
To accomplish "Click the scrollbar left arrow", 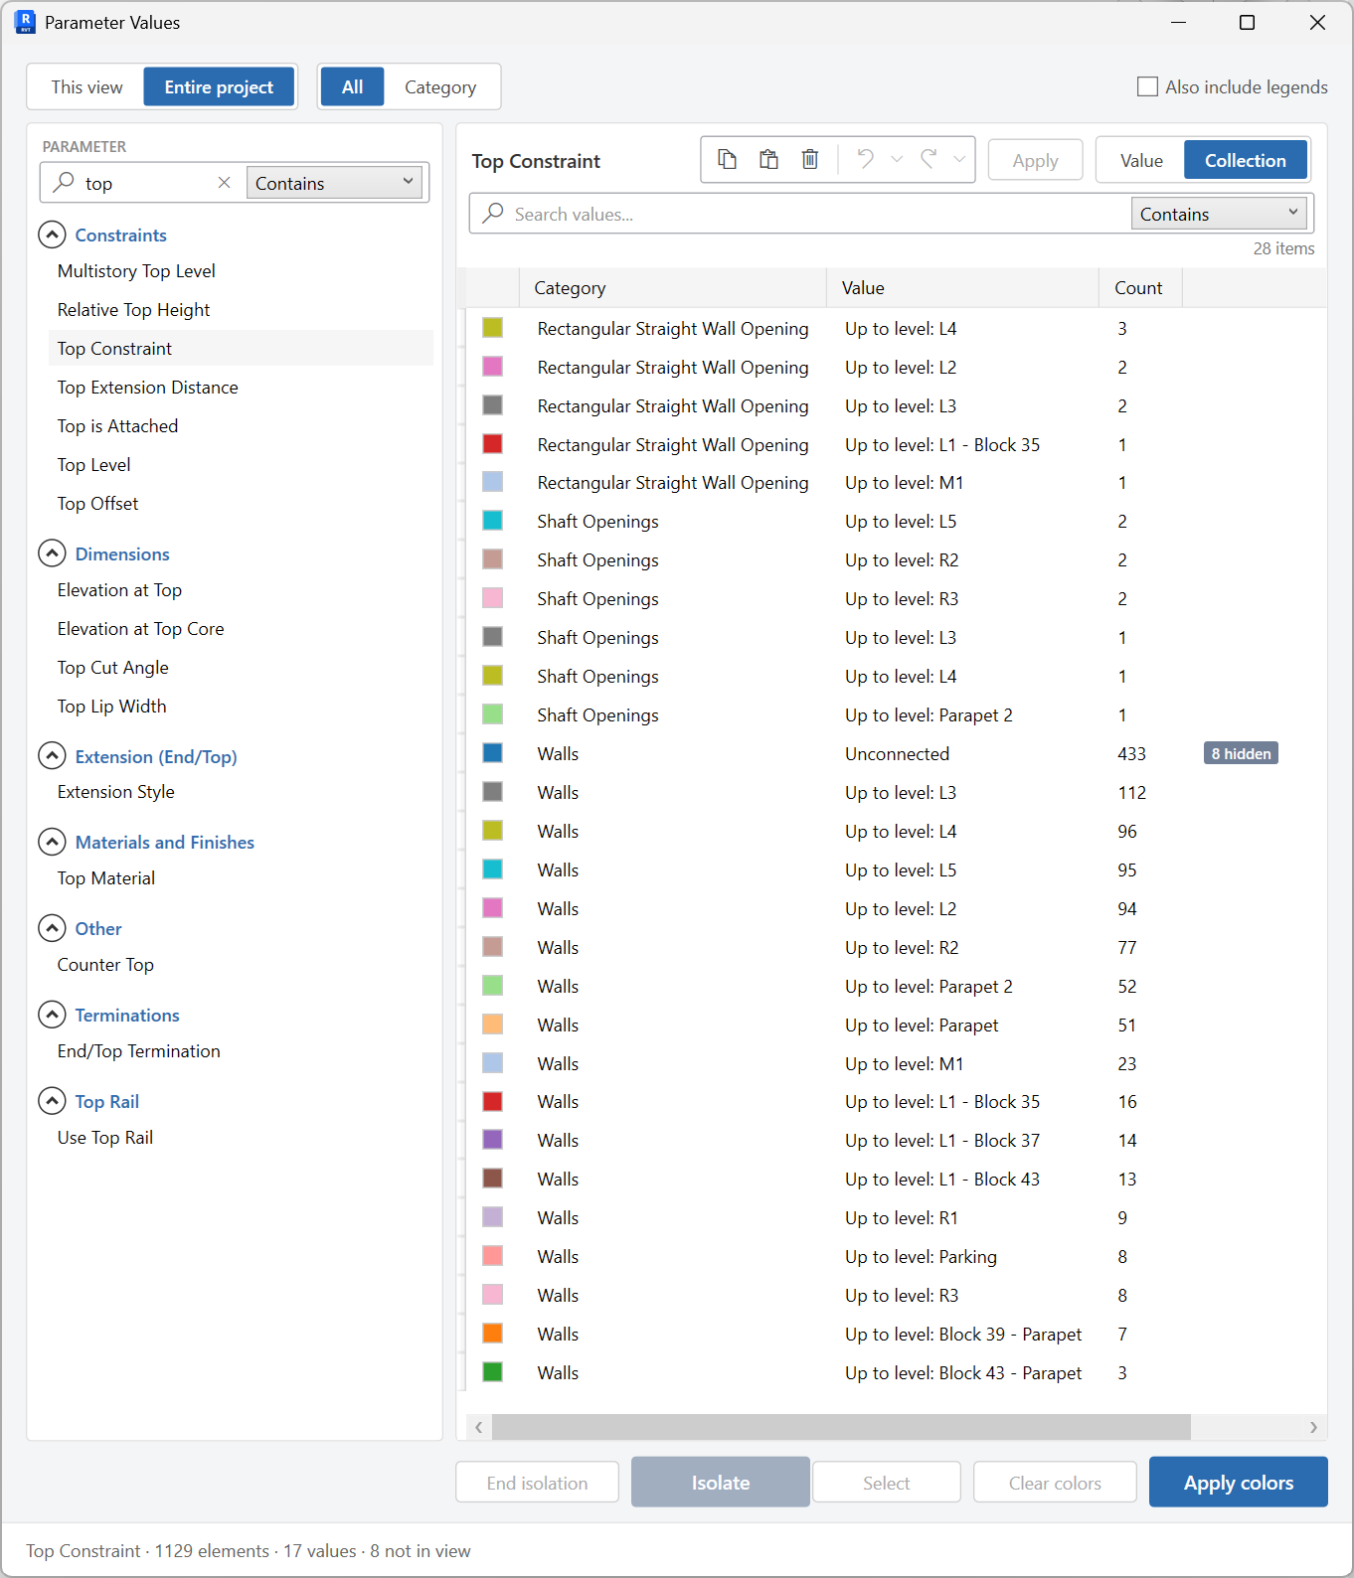I will (x=478, y=1427).
